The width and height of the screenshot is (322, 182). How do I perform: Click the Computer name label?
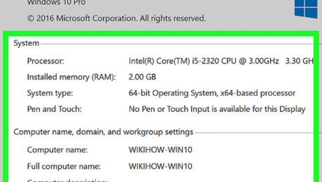(57, 150)
